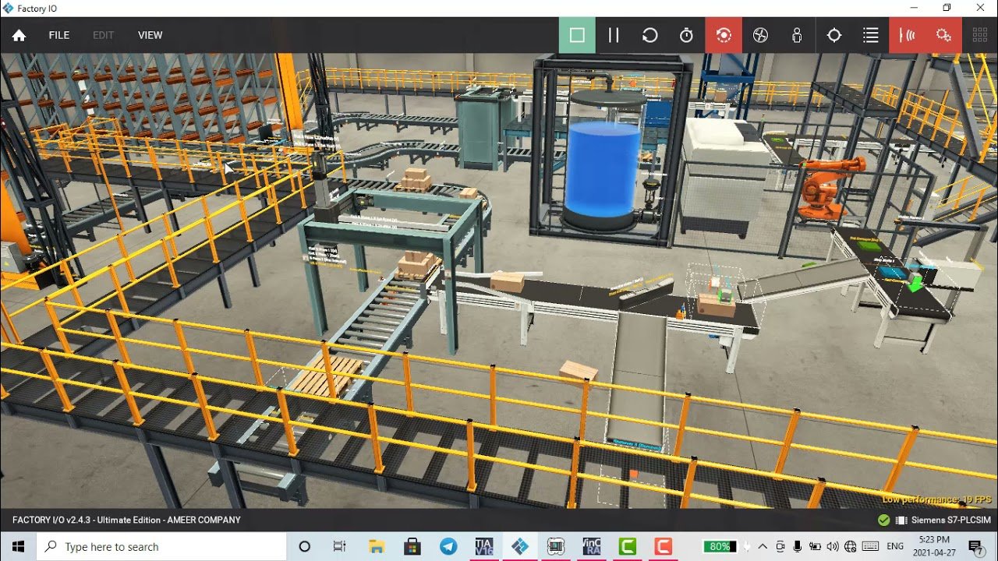Screen dimensions: 998x561
Task: Open the time scale stopwatch control
Action: pos(686,35)
